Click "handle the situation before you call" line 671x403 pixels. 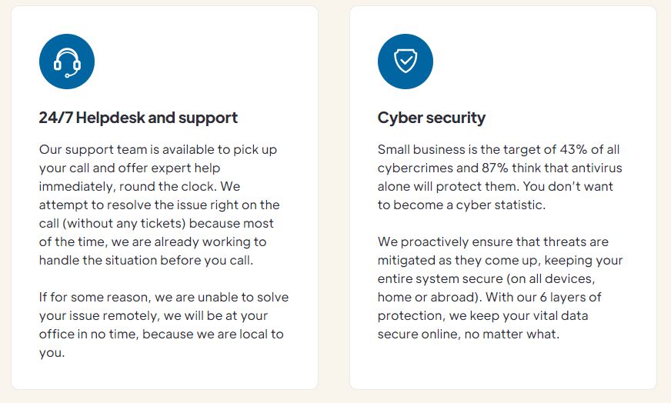(145, 260)
